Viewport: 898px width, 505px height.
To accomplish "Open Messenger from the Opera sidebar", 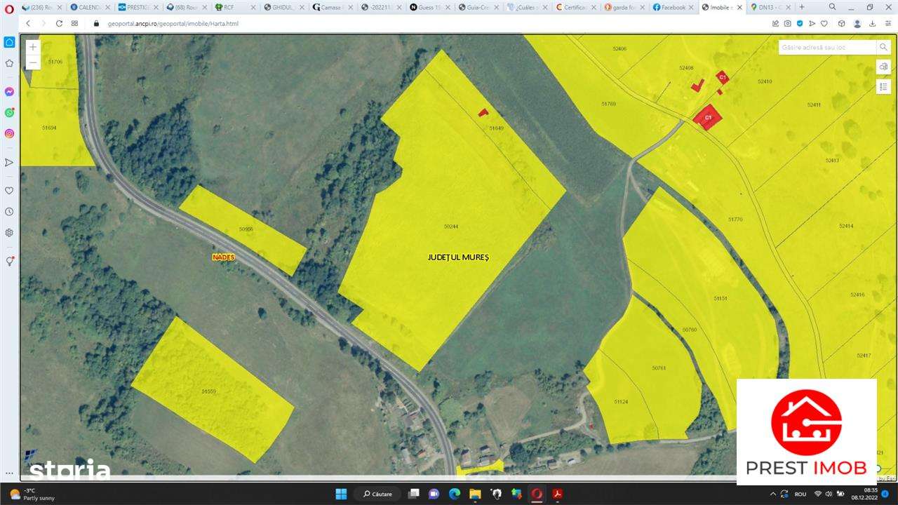I will point(9,91).
